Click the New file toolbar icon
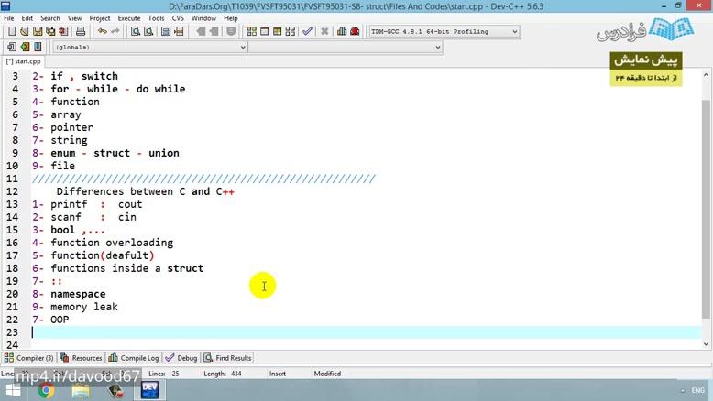Image resolution: width=713 pixels, height=401 pixels. [12, 31]
